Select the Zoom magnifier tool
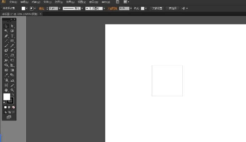 click(x=12, y=90)
